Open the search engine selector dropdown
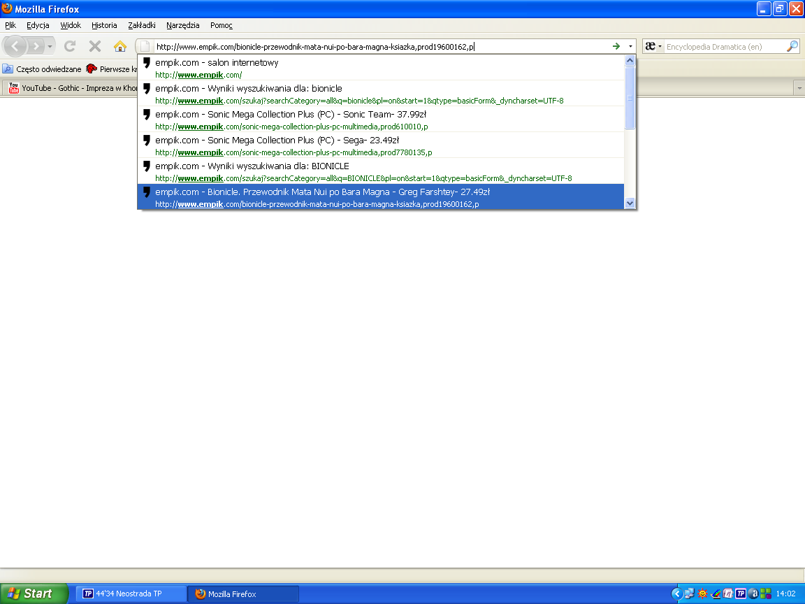 (x=653, y=46)
